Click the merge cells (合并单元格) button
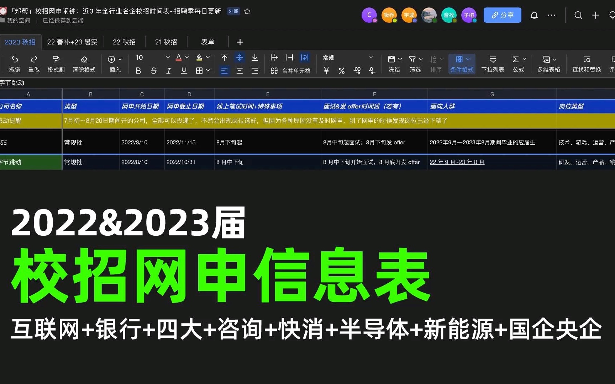This screenshot has width=615, height=384. (290, 71)
